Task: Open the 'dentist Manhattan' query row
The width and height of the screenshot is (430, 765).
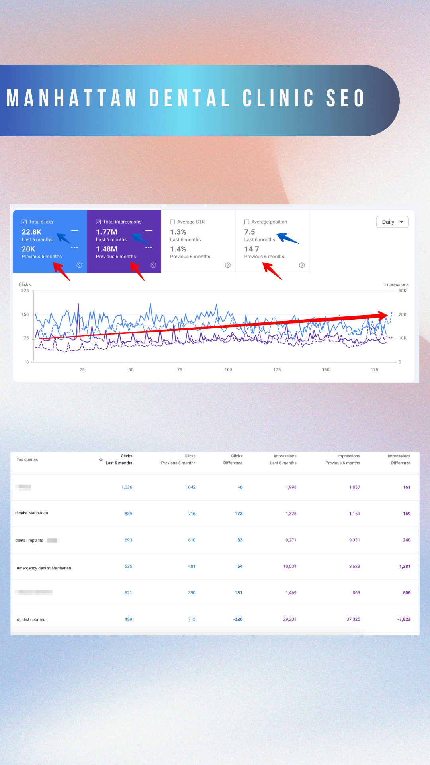Action: [32, 513]
